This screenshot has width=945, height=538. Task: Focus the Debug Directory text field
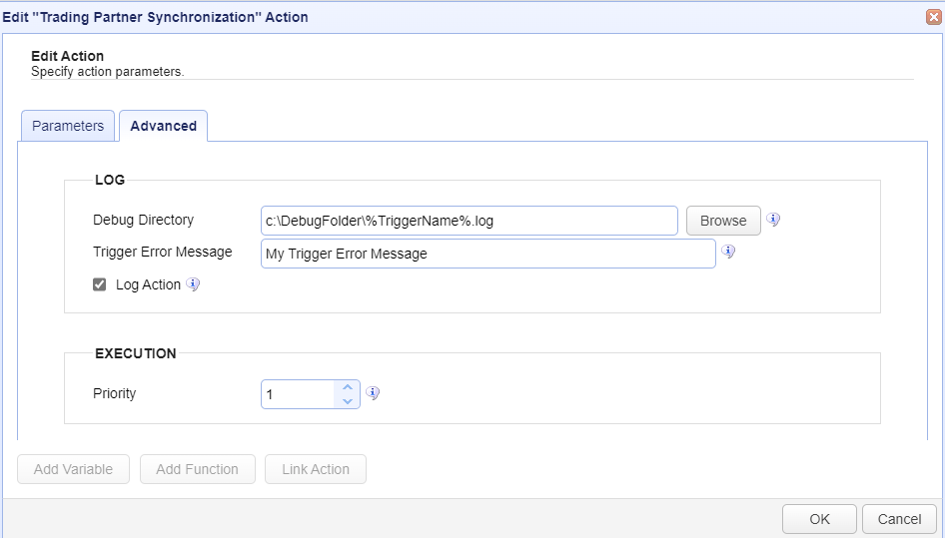click(x=470, y=221)
